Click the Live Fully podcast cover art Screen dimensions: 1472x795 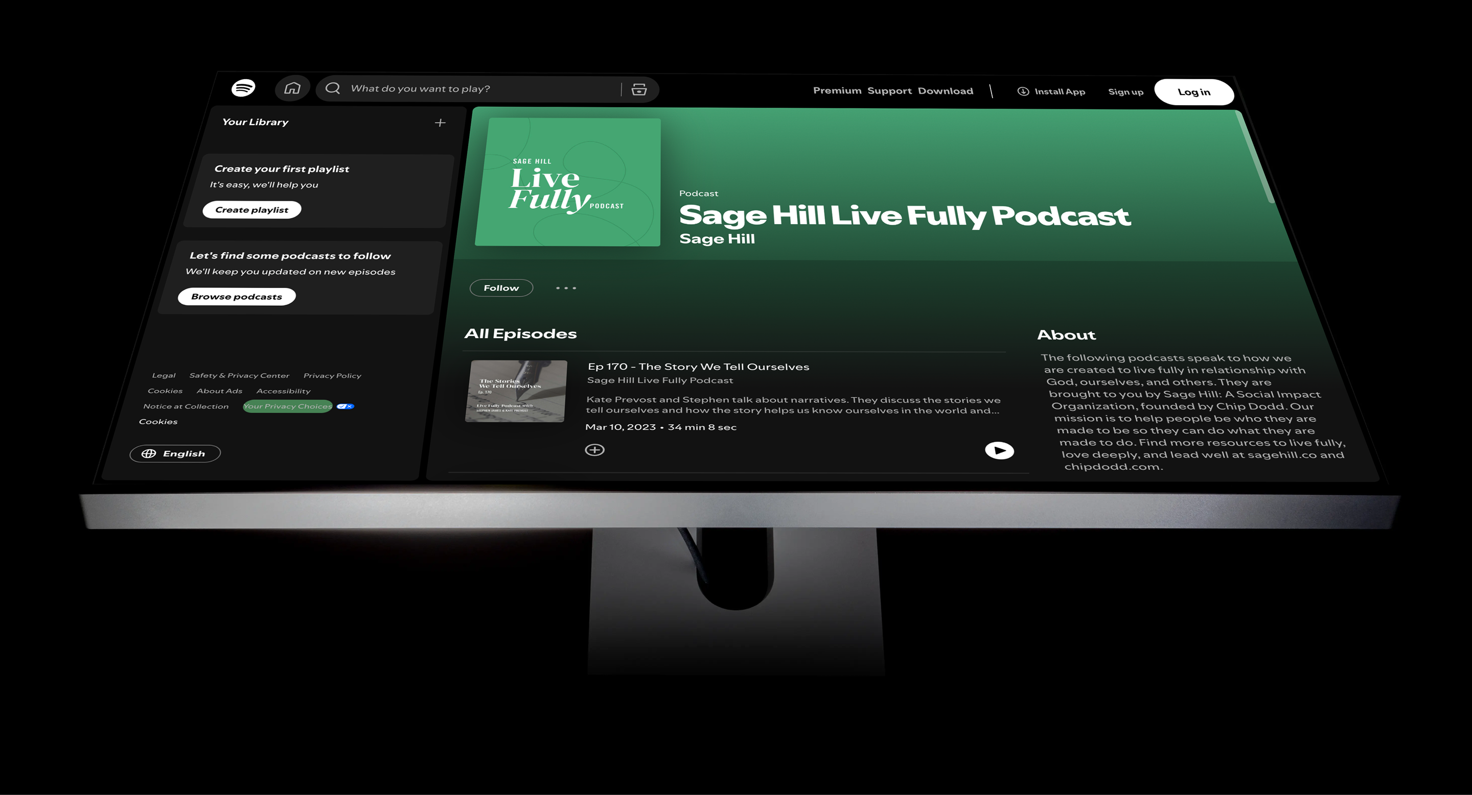(x=567, y=182)
